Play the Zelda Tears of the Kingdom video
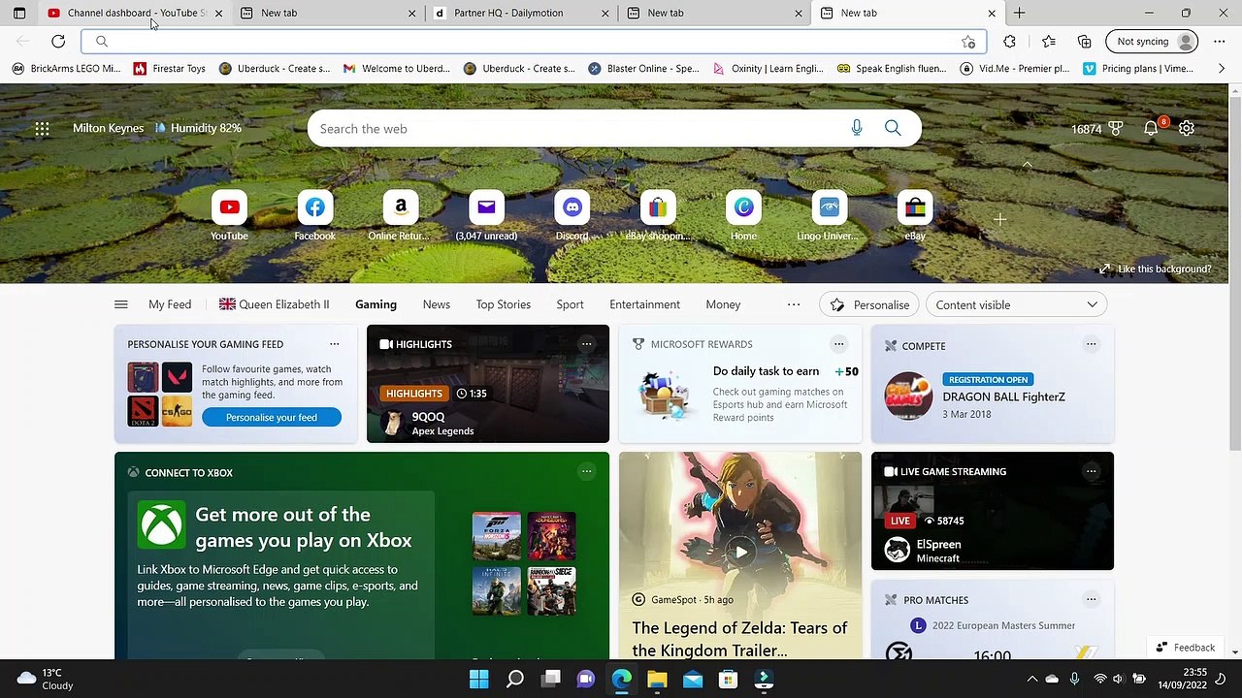 coord(740,553)
